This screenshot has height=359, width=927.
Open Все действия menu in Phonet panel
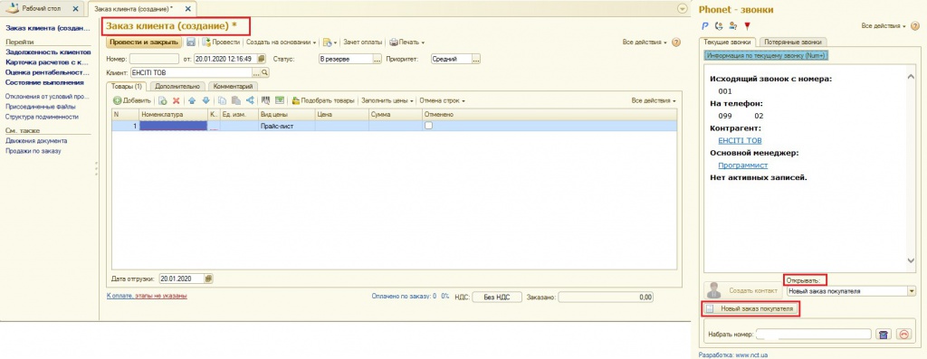[884, 26]
